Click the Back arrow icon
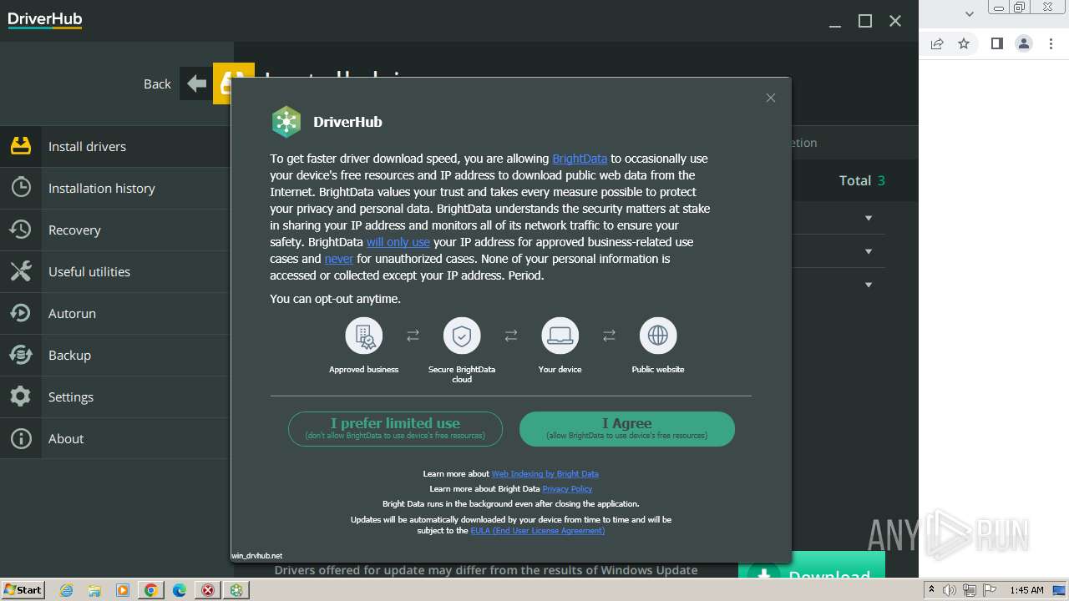The image size is (1069, 601). pos(196,83)
